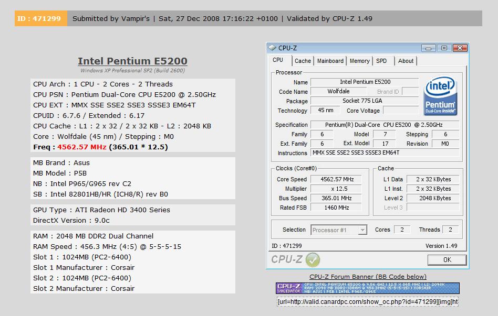Click the Windows XP Professional SP2 subtitle

point(132,70)
